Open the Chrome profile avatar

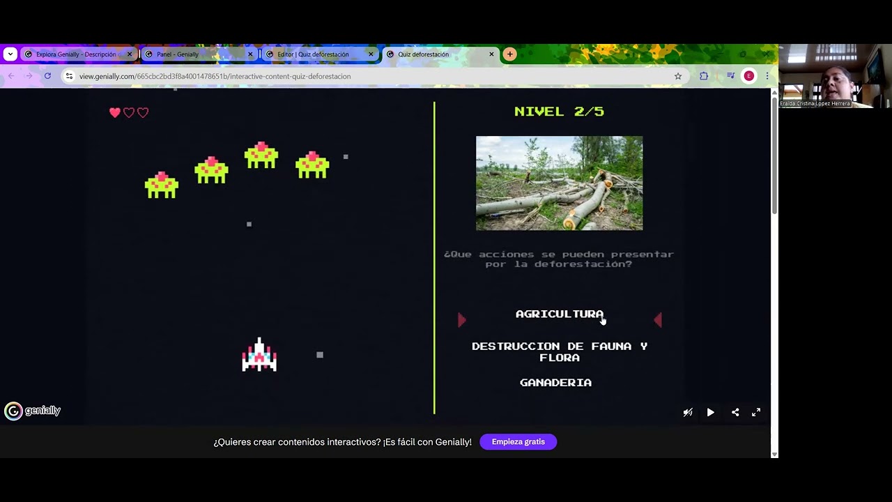point(748,76)
